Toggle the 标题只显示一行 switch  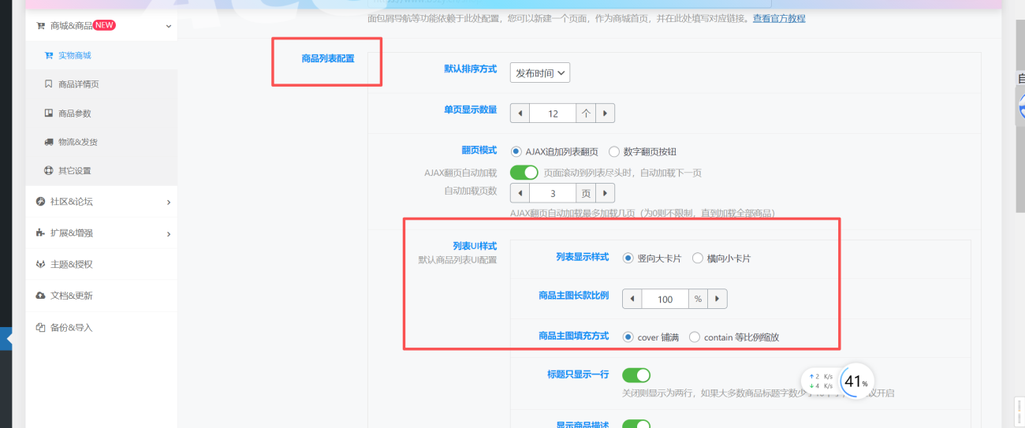[636, 375]
